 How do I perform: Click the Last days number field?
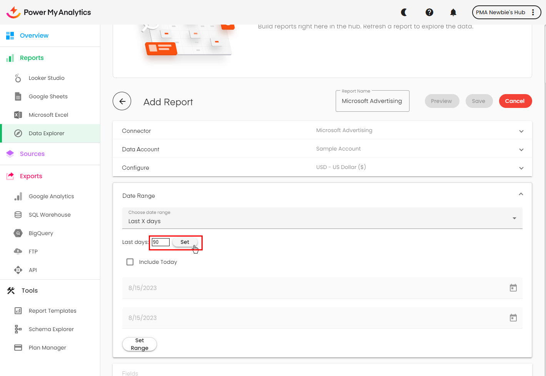pyautogui.click(x=160, y=242)
